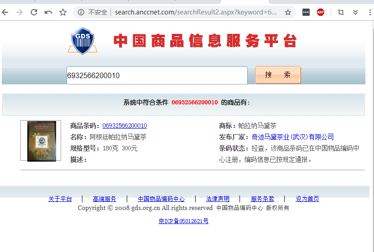Open the 京ICP备05012621号 link
This screenshot has width=374, height=252.
pyautogui.click(x=183, y=221)
